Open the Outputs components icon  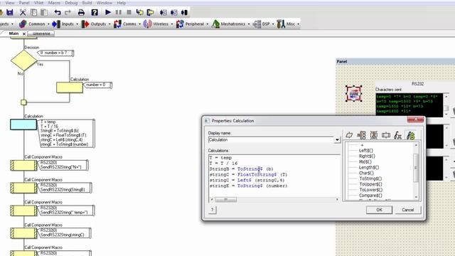tap(85, 23)
